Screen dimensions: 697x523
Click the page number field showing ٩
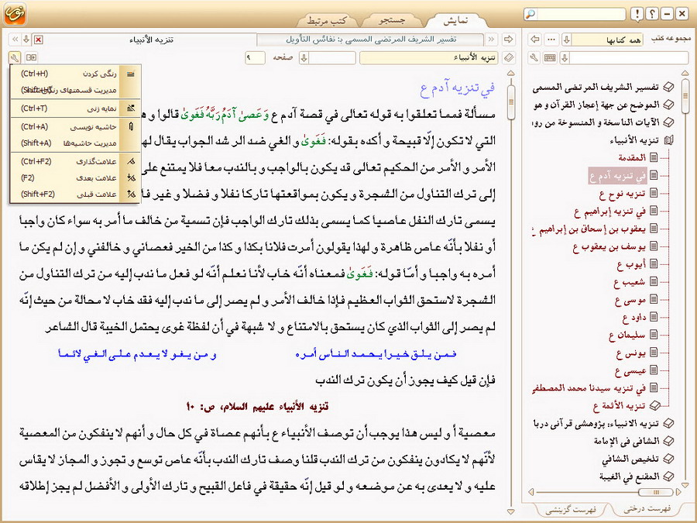(x=255, y=58)
